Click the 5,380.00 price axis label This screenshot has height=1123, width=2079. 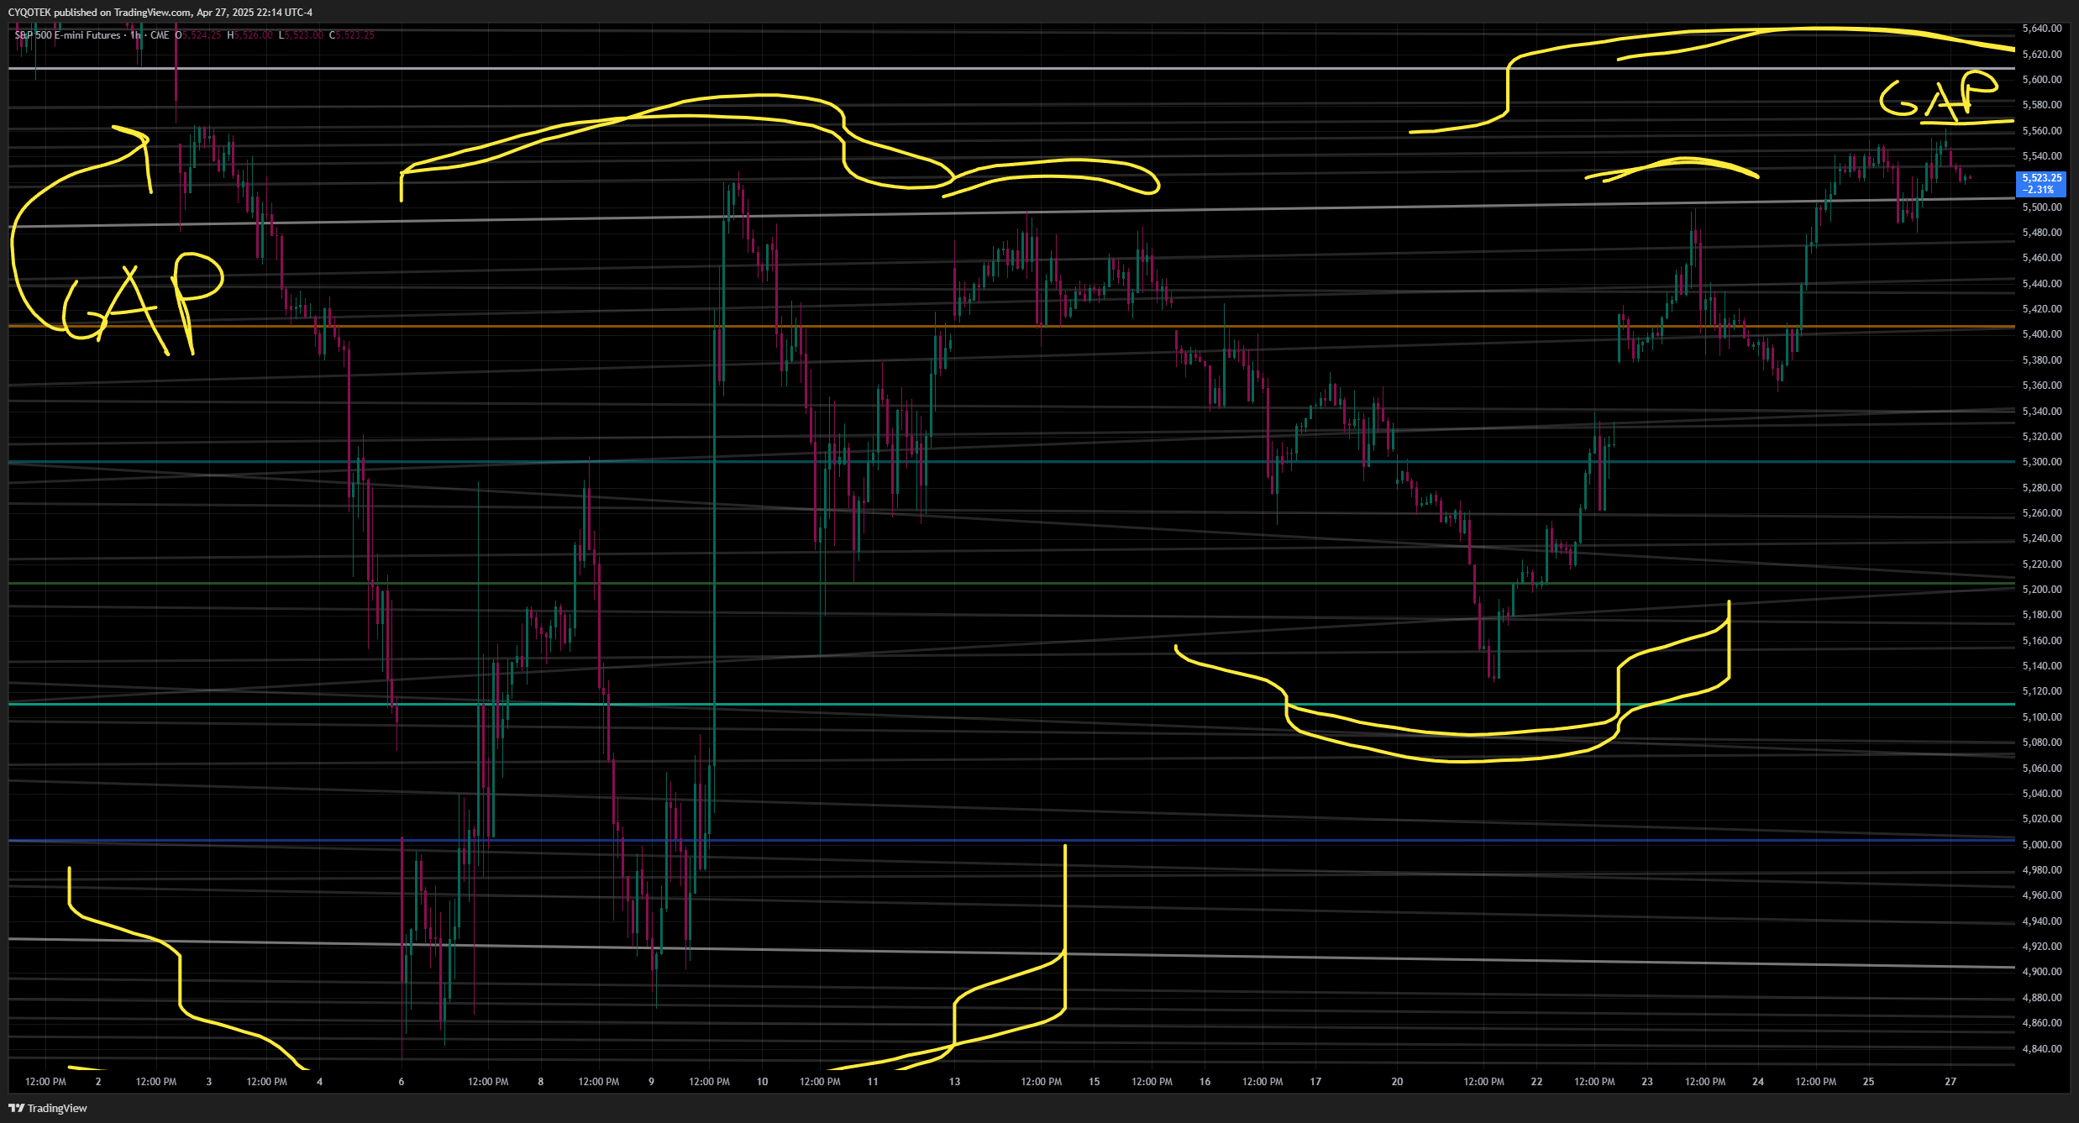(x=2042, y=360)
